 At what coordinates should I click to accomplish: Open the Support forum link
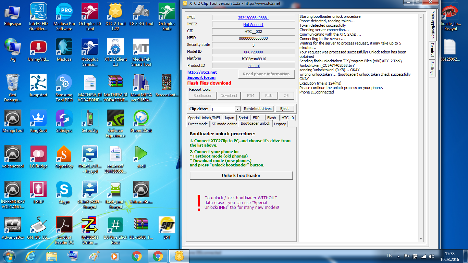point(201,77)
